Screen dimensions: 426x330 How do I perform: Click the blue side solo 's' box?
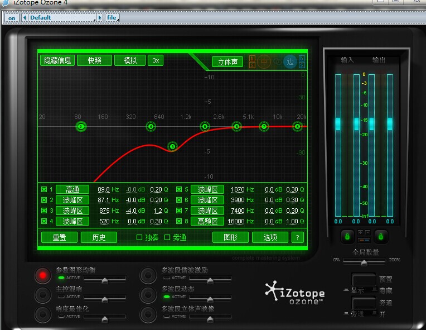pyautogui.click(x=302, y=65)
